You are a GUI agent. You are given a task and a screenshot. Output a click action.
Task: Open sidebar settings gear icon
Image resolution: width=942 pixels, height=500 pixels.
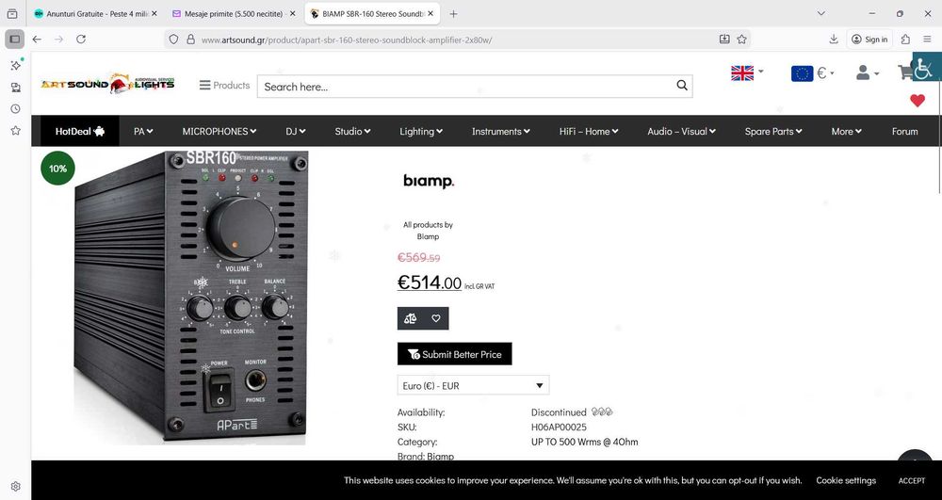click(x=16, y=486)
